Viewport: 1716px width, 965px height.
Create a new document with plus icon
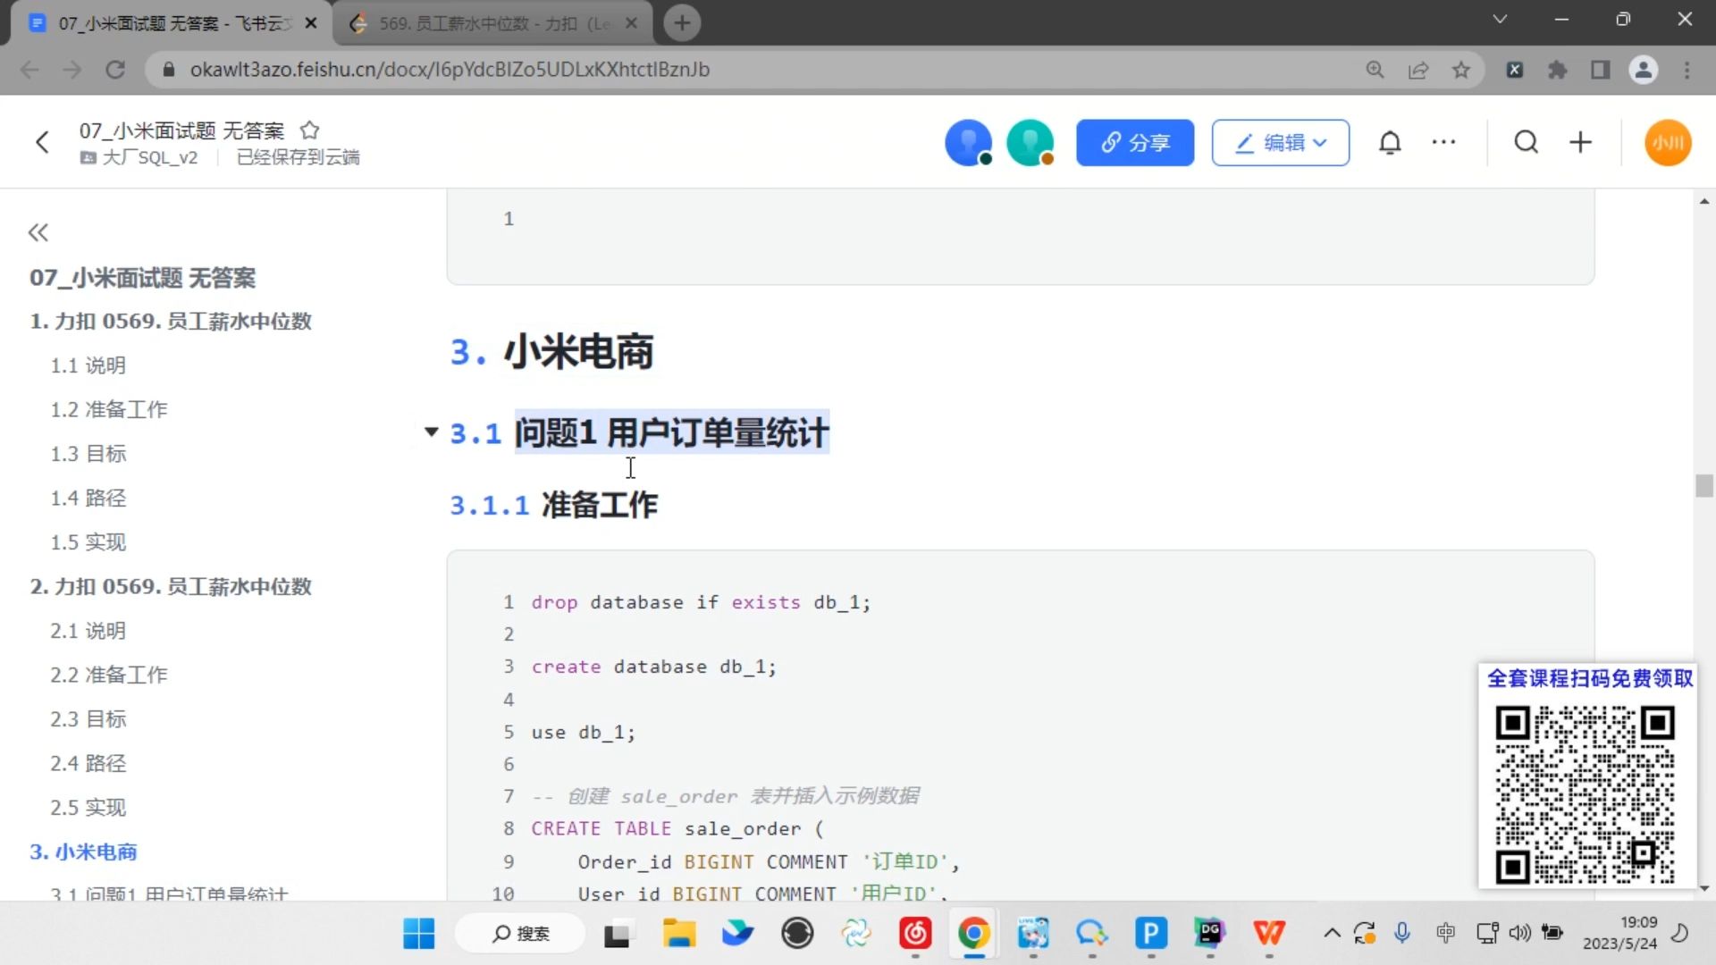(1580, 142)
